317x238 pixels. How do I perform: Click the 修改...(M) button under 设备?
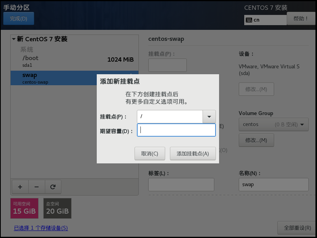coord(256,89)
